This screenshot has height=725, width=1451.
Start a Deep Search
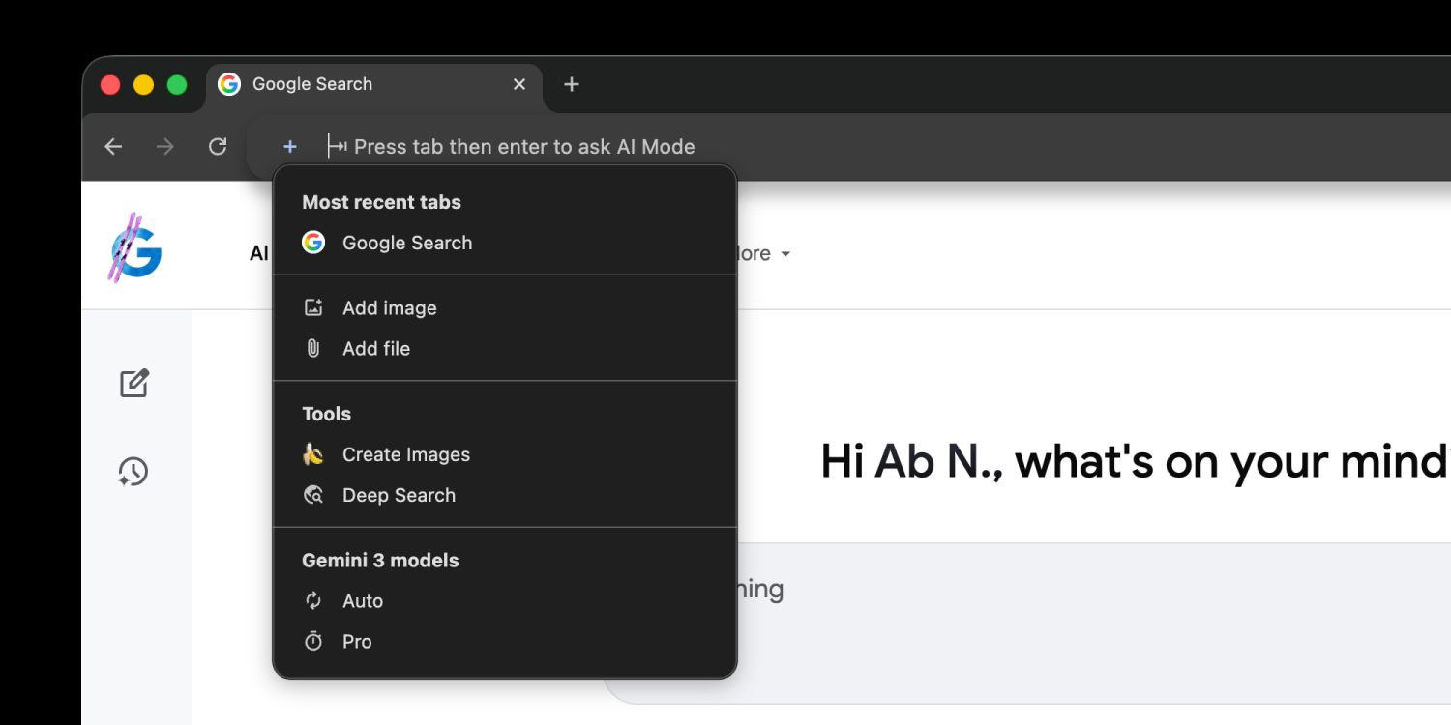coord(399,495)
